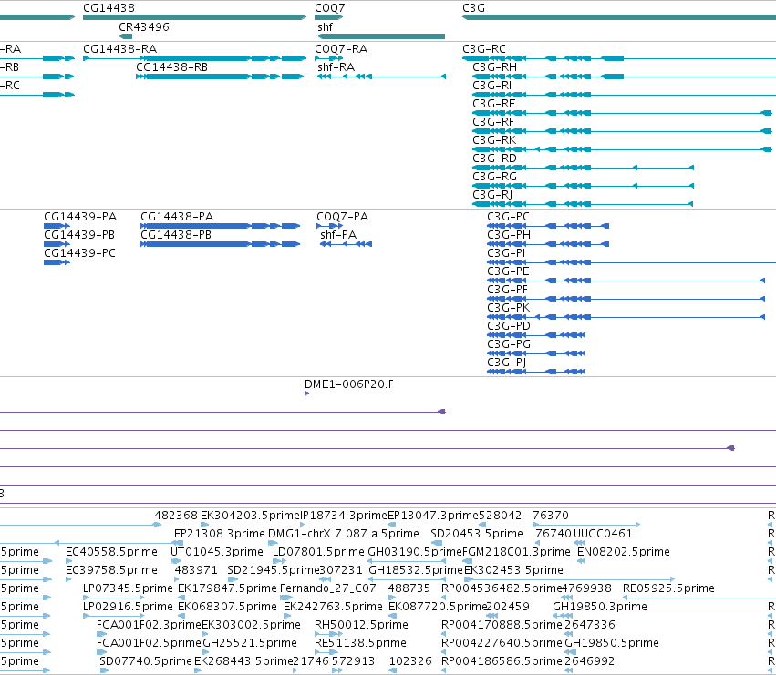Select the C3G-RE transcript label
Viewport: 776px width, 675px height.
point(494,104)
